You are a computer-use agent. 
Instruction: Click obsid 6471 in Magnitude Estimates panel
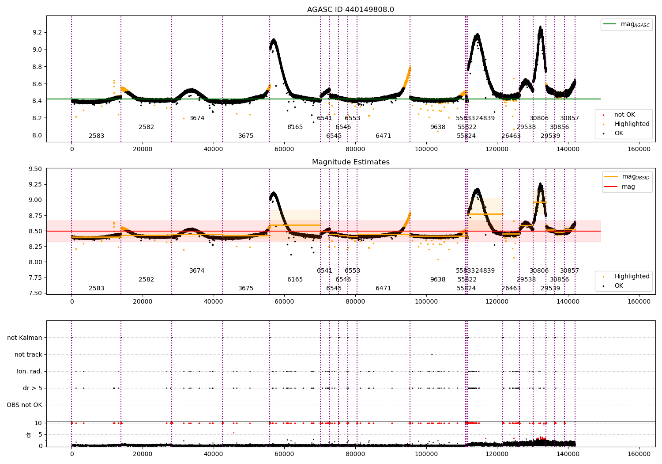pos(384,289)
